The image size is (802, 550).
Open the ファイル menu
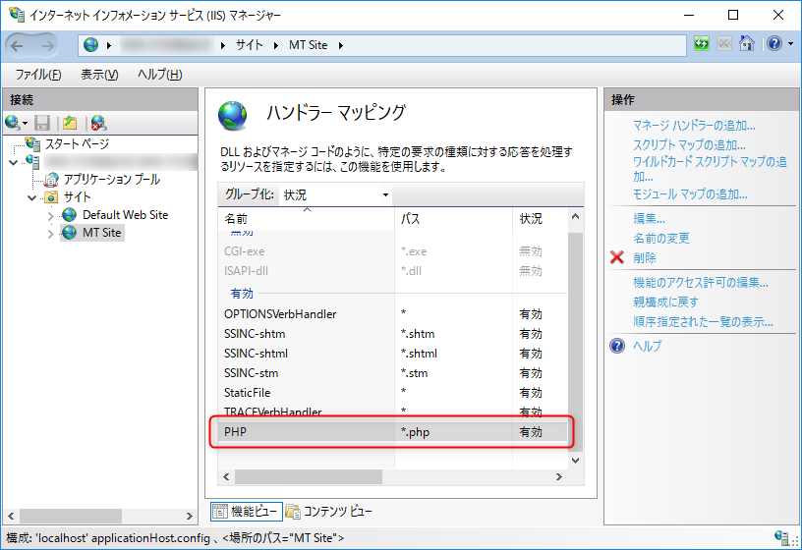[38, 75]
